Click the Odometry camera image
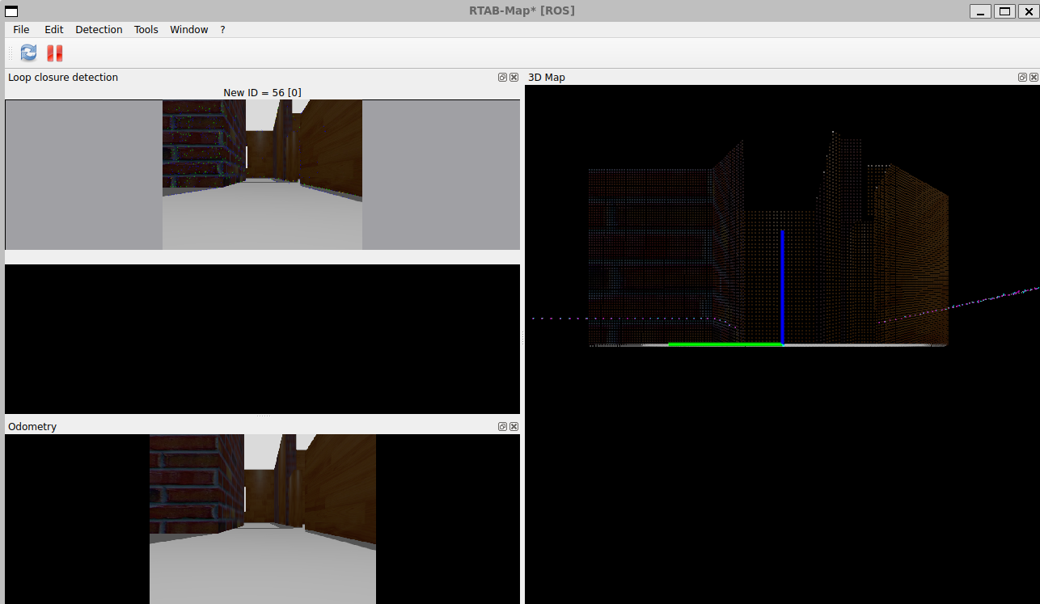The image size is (1040, 604). click(x=262, y=518)
